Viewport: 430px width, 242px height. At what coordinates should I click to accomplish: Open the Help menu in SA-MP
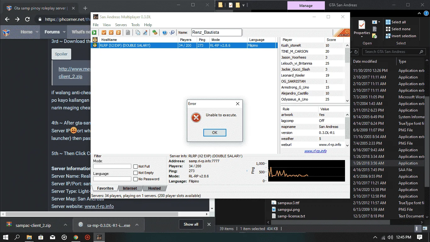(148, 25)
